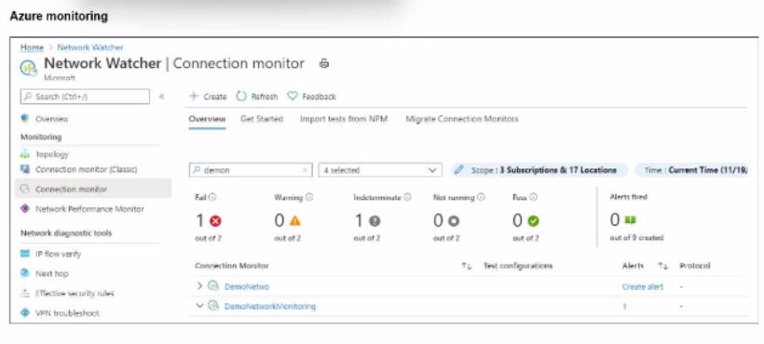Click the green Alerts fired icon
Screen dimensions: 764x344
point(630,220)
